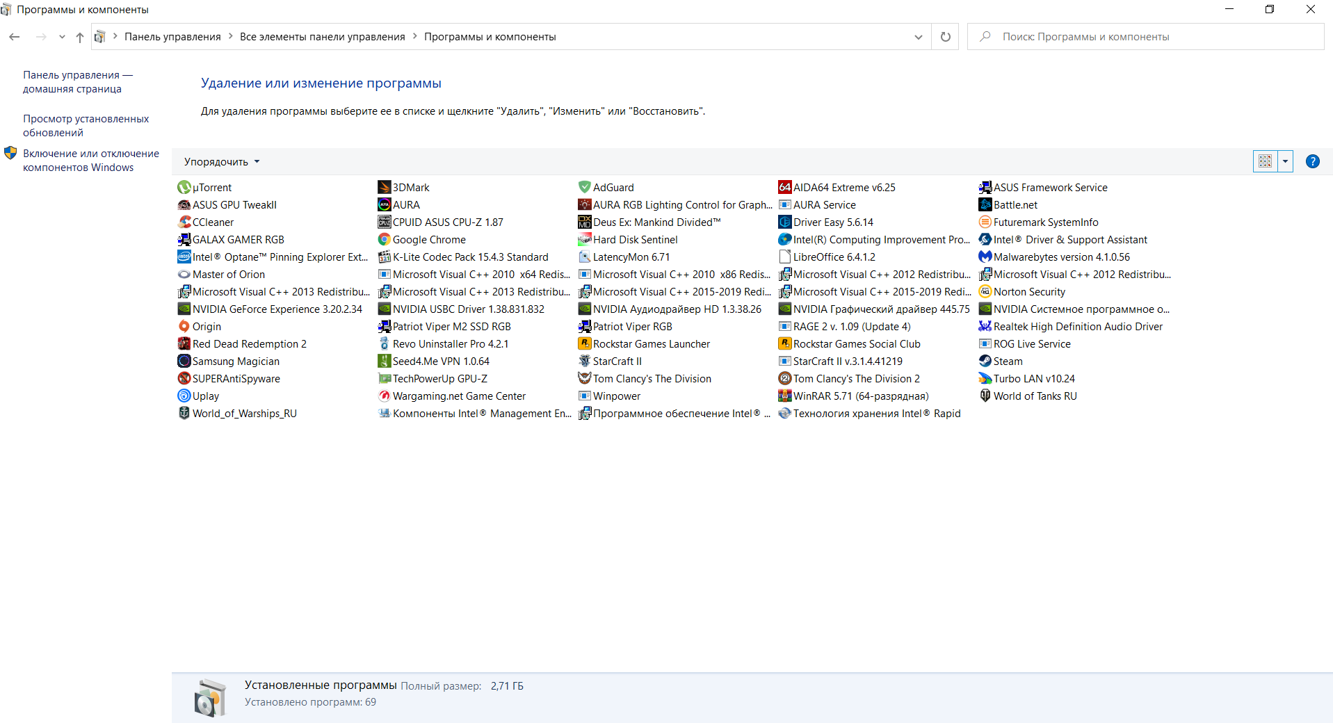This screenshot has height=723, width=1333.
Task: Open Панель управления домашняя страница link
Action: coord(78,82)
